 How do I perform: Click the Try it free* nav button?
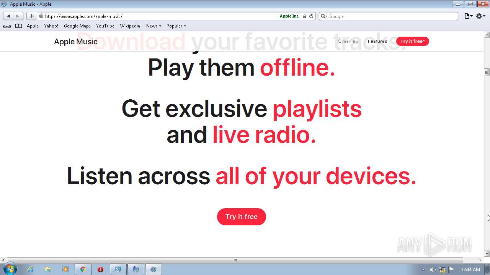pos(412,41)
